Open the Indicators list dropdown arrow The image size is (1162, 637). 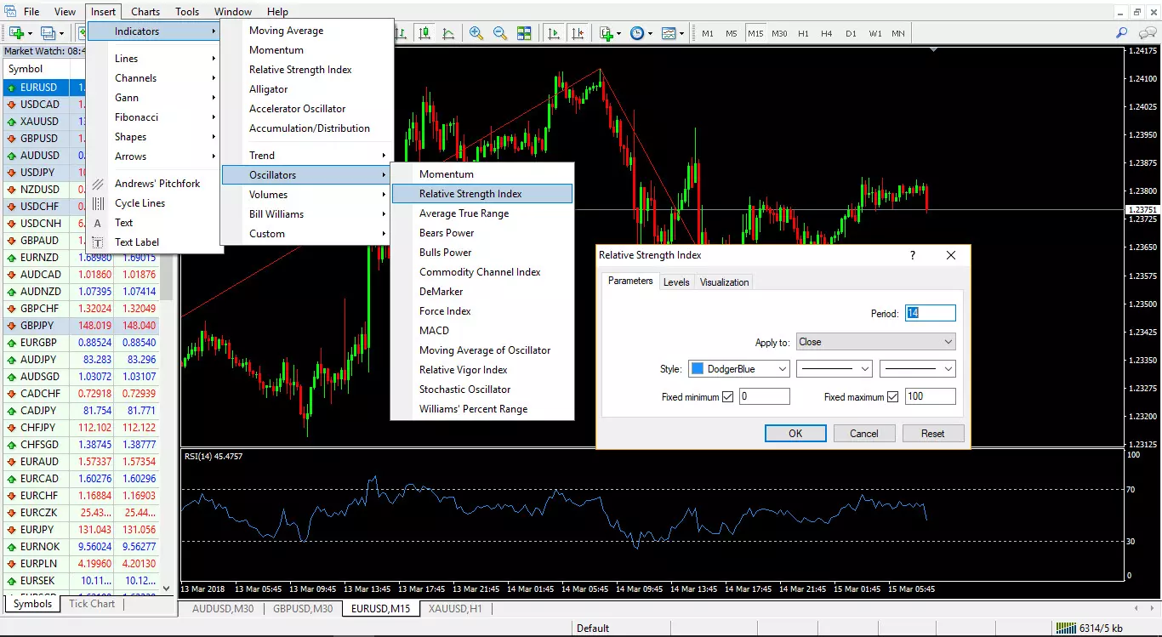tap(619, 34)
